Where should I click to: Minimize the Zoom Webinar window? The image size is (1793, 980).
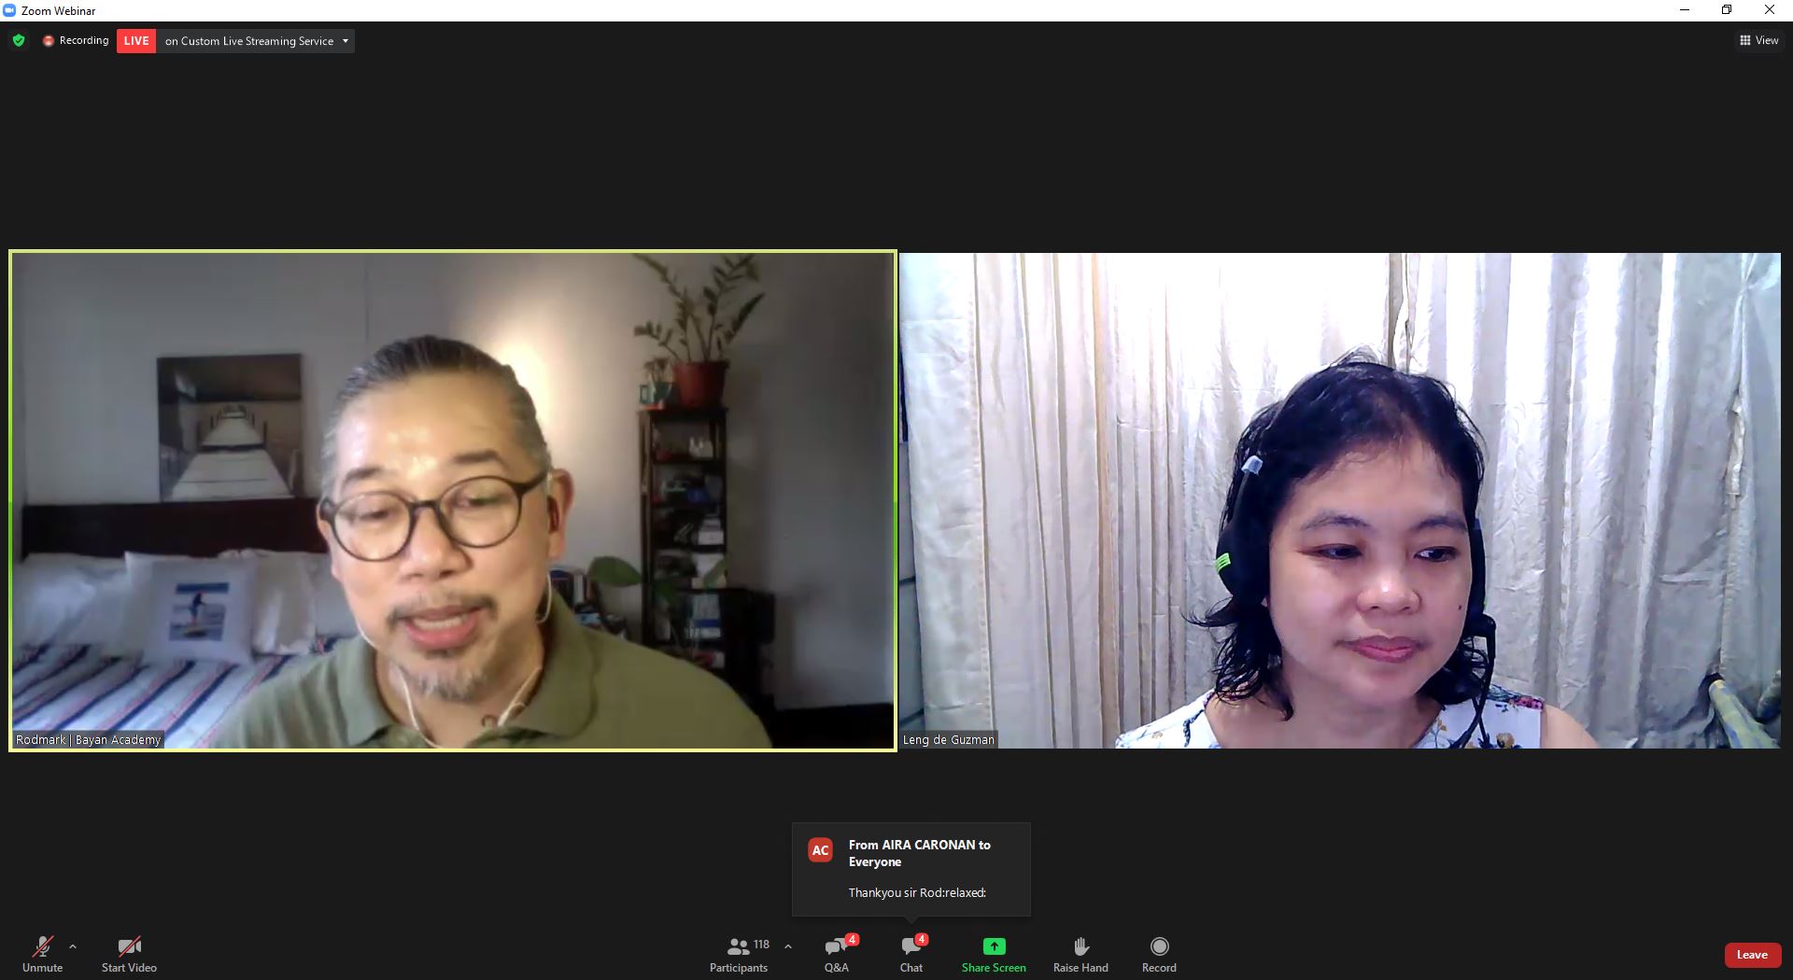tap(1685, 10)
